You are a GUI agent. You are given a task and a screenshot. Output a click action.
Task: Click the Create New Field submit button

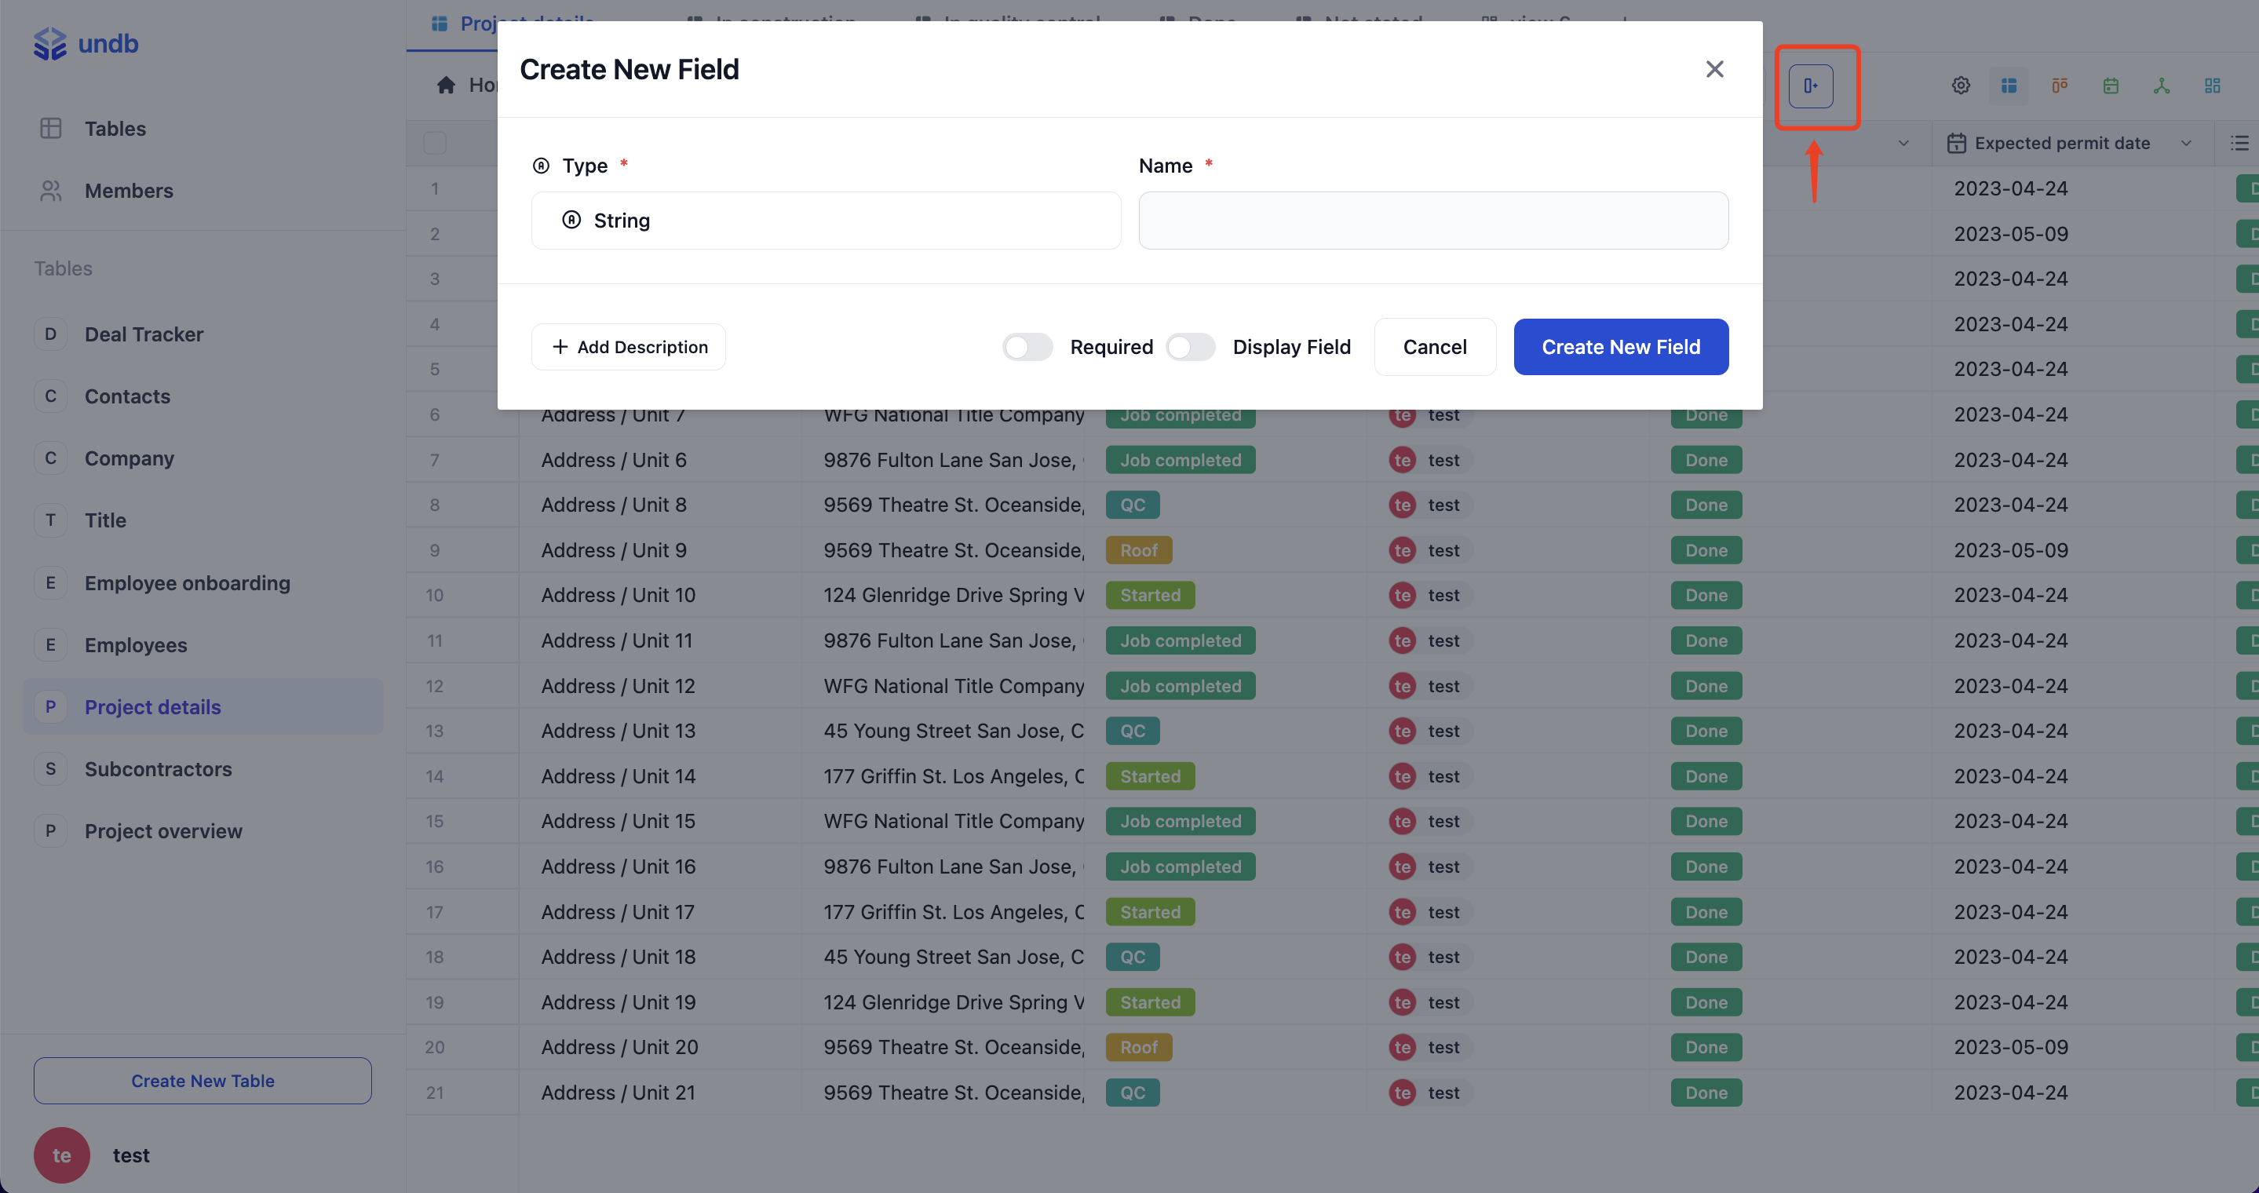pos(1620,347)
